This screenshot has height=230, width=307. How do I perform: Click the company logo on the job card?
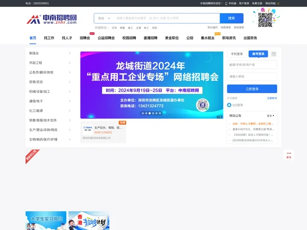[88, 129]
